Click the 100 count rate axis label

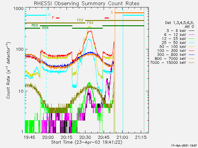tap(20, 49)
